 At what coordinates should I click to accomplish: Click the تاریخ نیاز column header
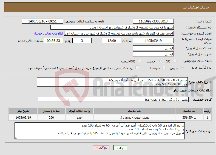(x=23, y=111)
